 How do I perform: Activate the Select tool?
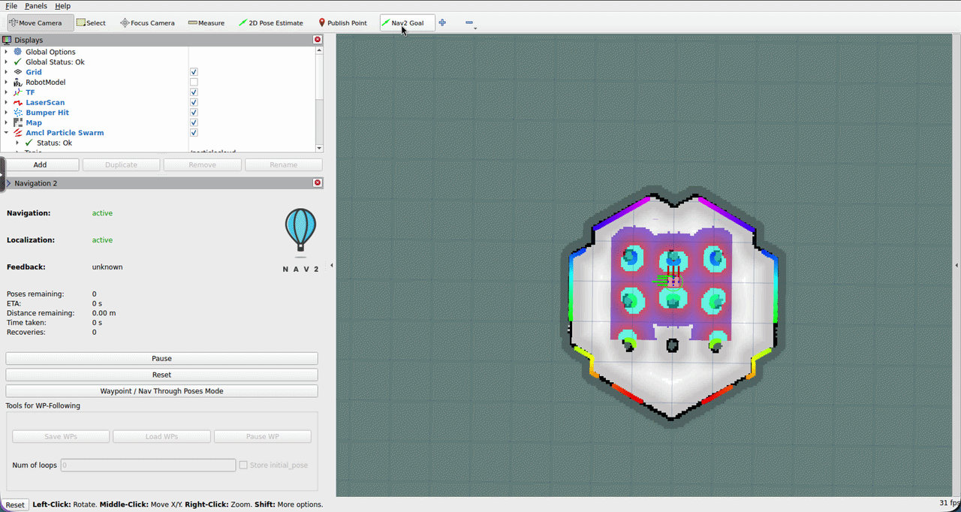91,23
